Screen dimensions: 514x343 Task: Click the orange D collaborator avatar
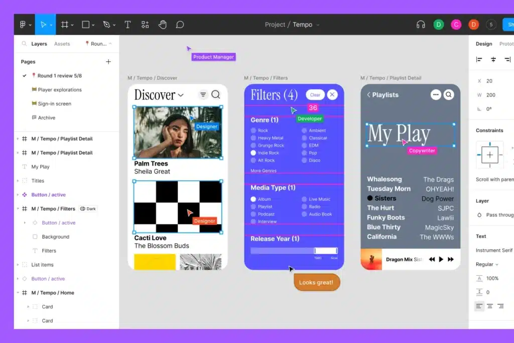(473, 25)
